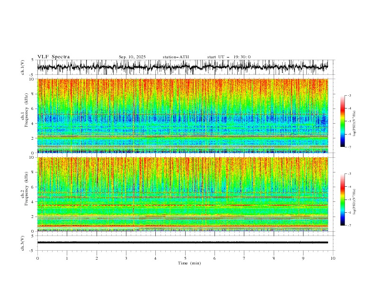Click the ch.2 "Frequency (kHz)" axis label
The height and width of the screenshot is (290, 375).
coord(26,189)
